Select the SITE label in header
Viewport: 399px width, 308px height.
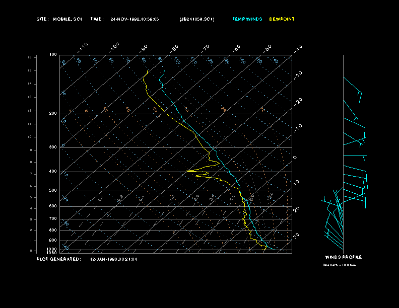[x=42, y=19]
